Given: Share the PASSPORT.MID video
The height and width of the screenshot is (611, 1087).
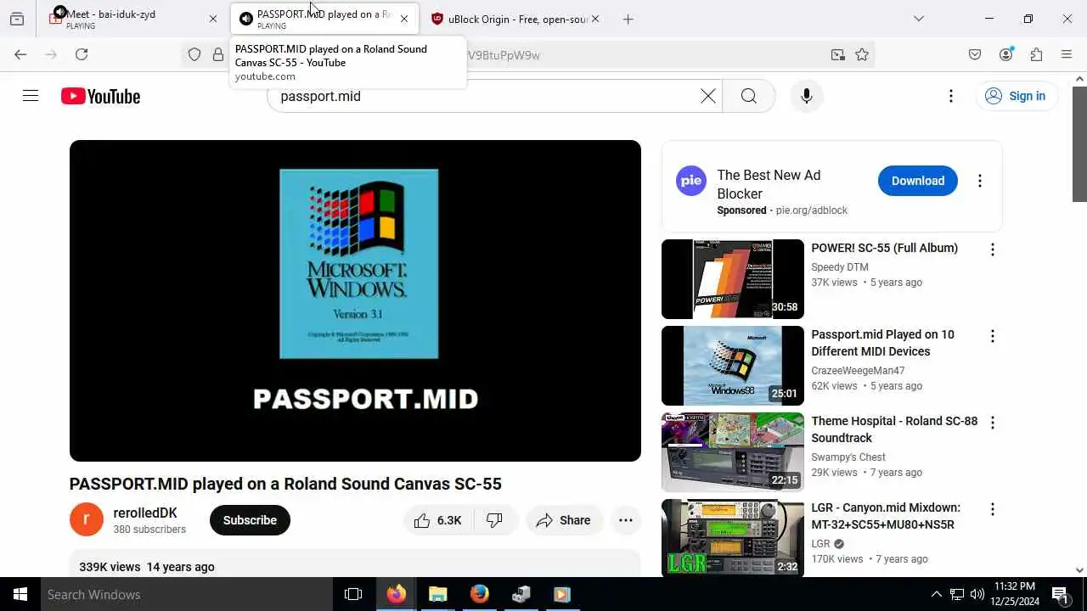Looking at the screenshot, I should 564,520.
